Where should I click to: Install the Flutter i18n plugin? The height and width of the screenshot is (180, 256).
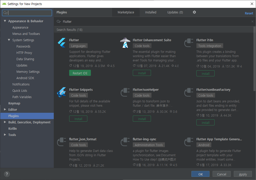tap(206, 73)
